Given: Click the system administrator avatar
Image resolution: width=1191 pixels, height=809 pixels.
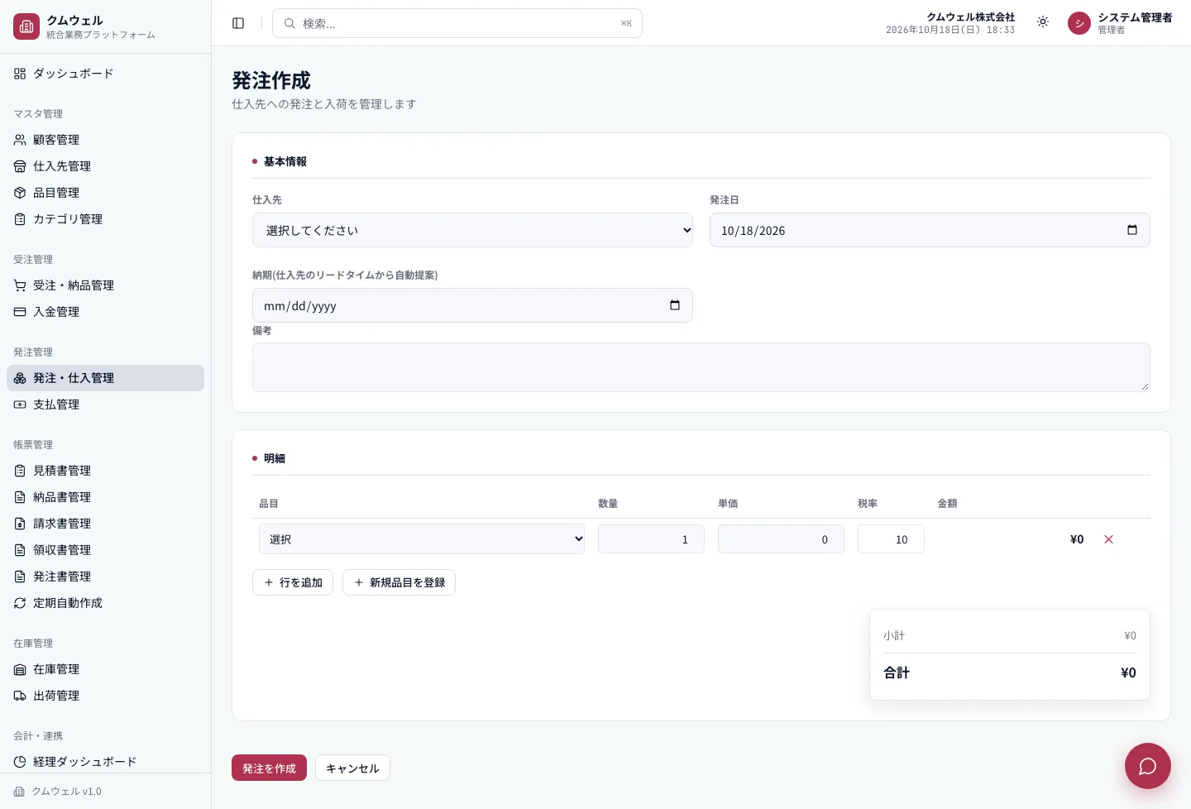Looking at the screenshot, I should coord(1079,23).
